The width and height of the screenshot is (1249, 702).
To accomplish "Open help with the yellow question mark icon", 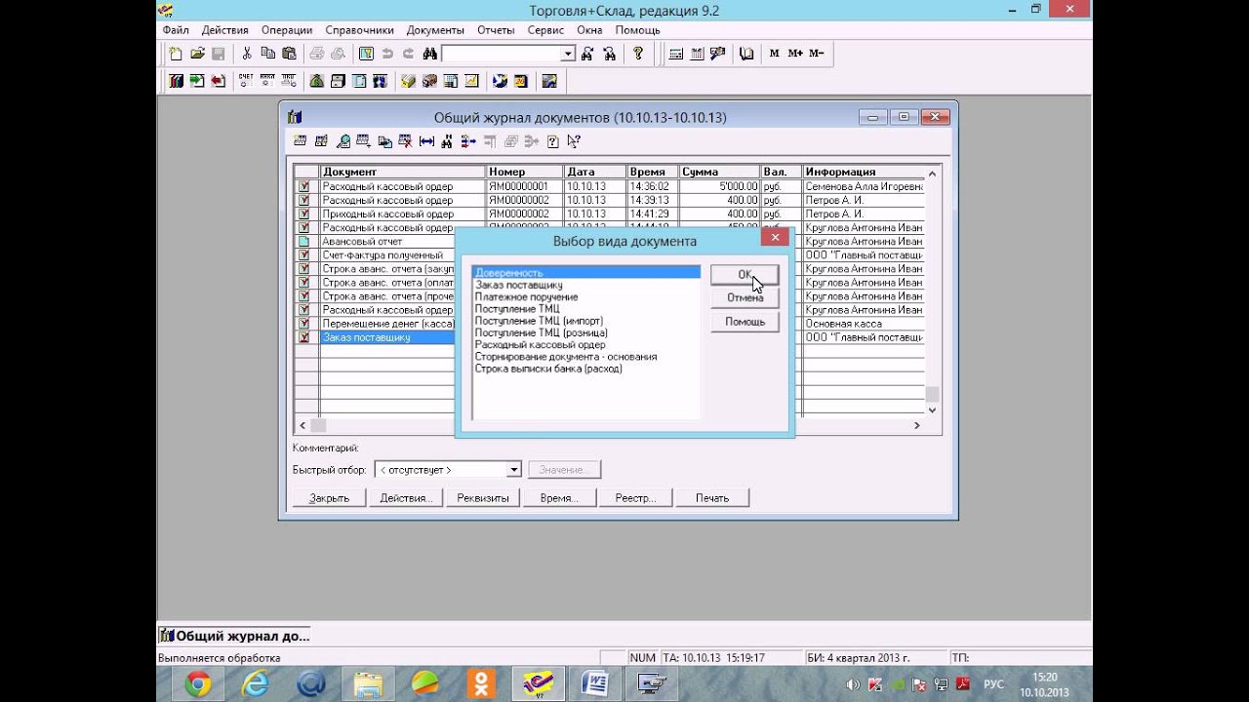I will [638, 54].
